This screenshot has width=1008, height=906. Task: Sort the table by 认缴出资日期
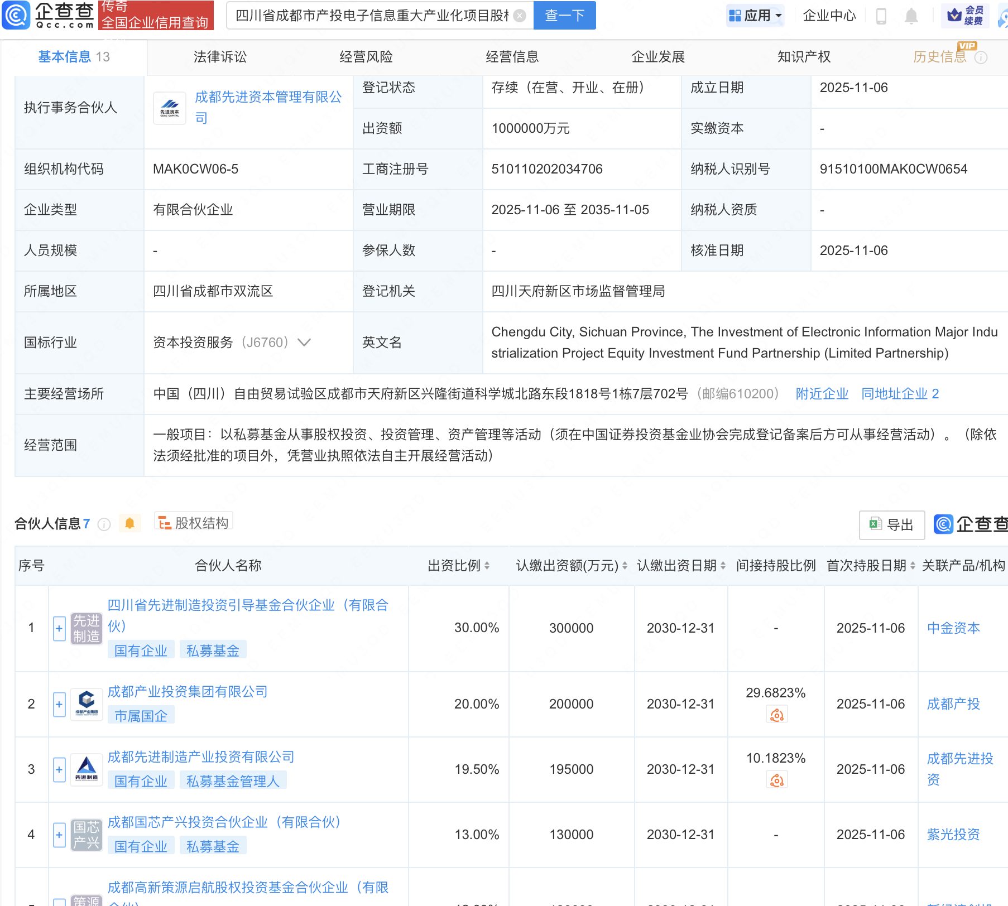723,565
